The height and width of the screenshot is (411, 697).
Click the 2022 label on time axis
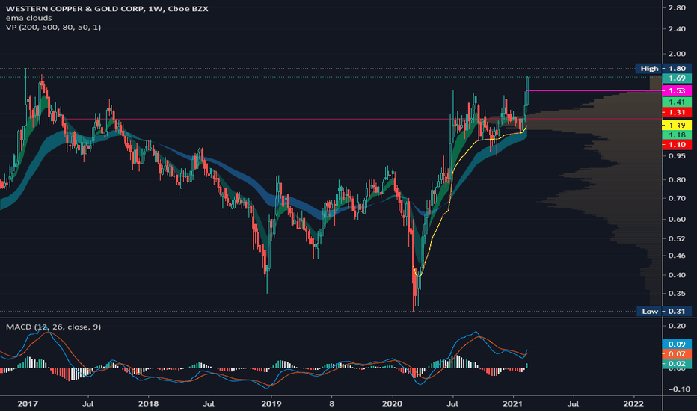click(633, 404)
